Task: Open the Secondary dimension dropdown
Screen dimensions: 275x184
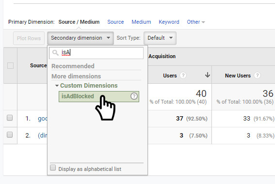Action: point(81,38)
